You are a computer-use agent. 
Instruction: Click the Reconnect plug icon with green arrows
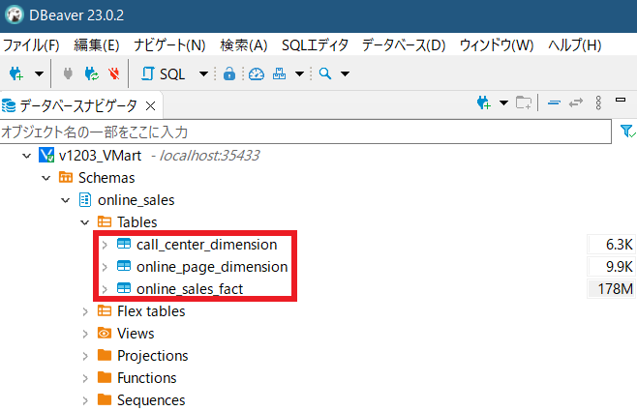[91, 73]
